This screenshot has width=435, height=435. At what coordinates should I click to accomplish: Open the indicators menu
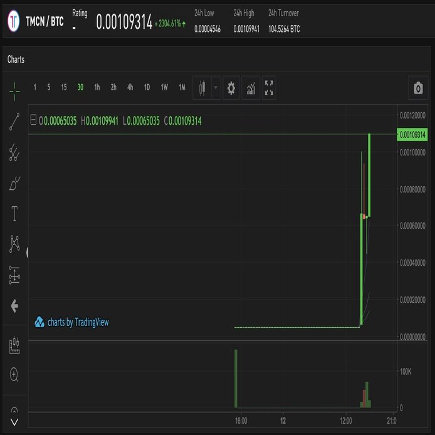point(251,88)
